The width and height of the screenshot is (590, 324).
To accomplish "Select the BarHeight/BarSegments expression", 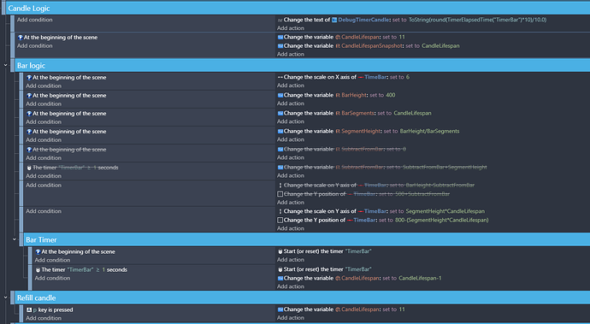I will click(430, 132).
